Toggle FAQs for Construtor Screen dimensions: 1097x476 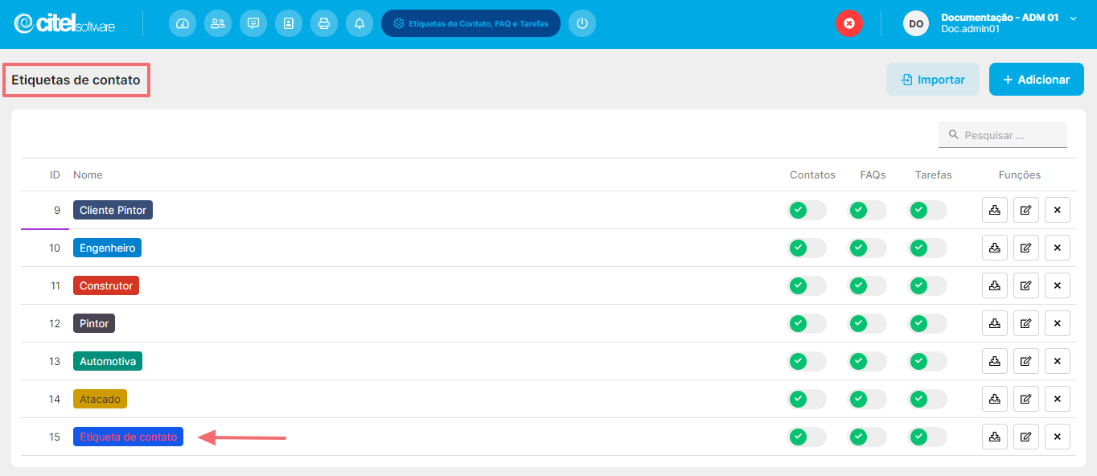(867, 285)
